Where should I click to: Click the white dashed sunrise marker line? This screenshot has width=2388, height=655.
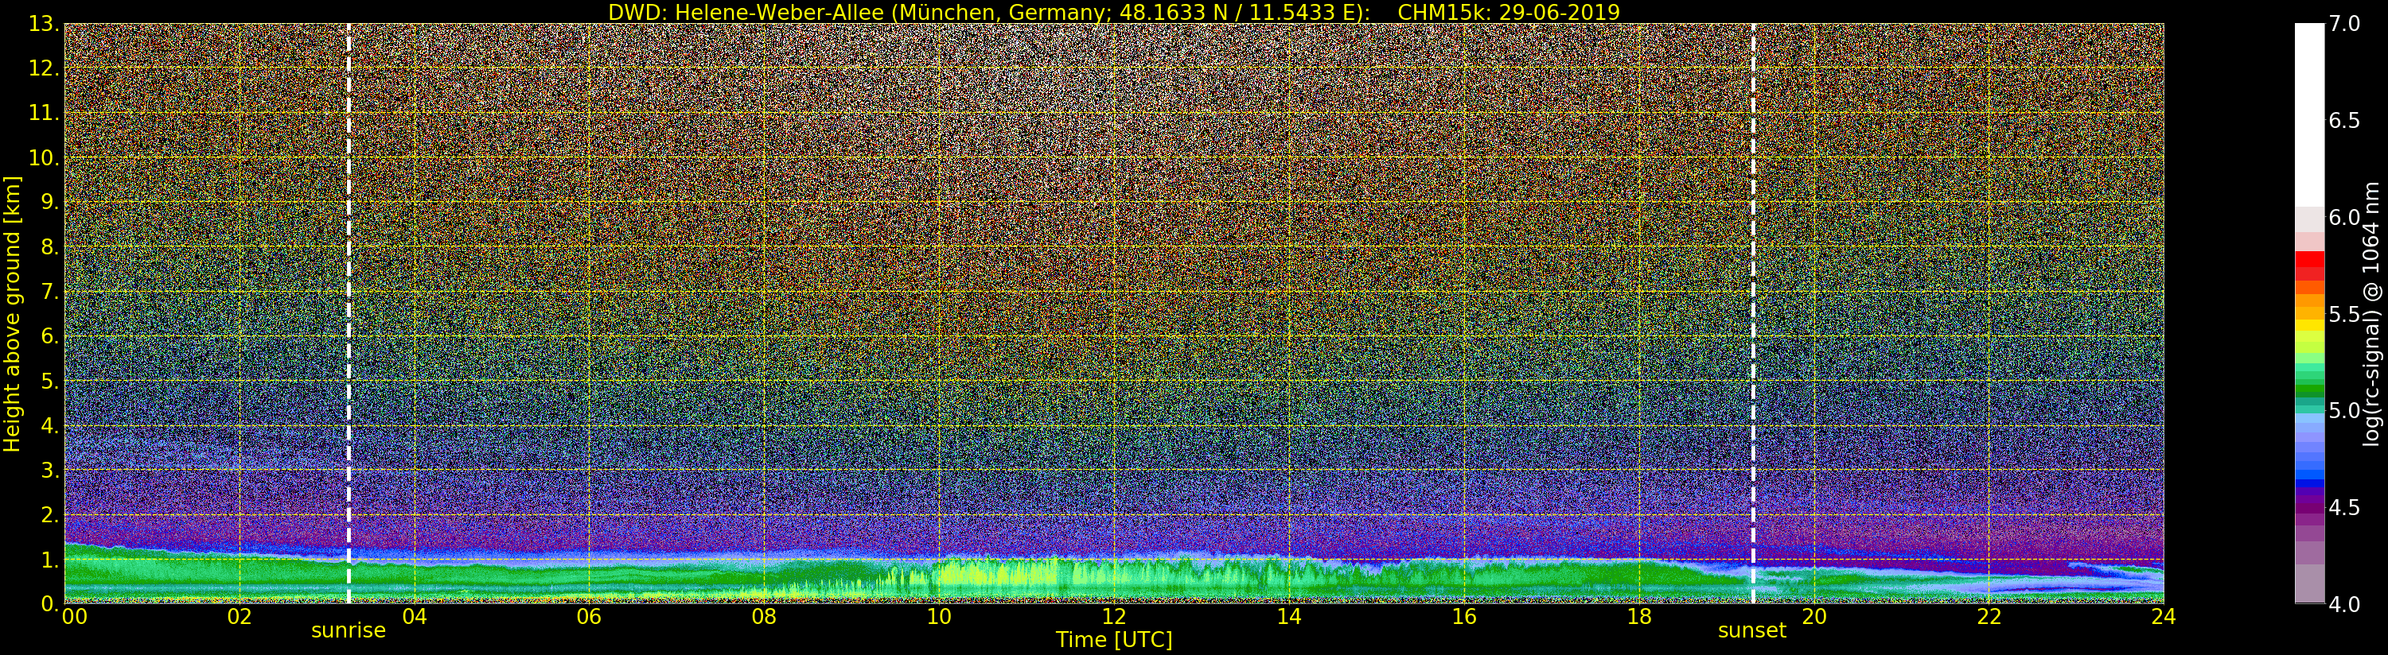(349, 313)
